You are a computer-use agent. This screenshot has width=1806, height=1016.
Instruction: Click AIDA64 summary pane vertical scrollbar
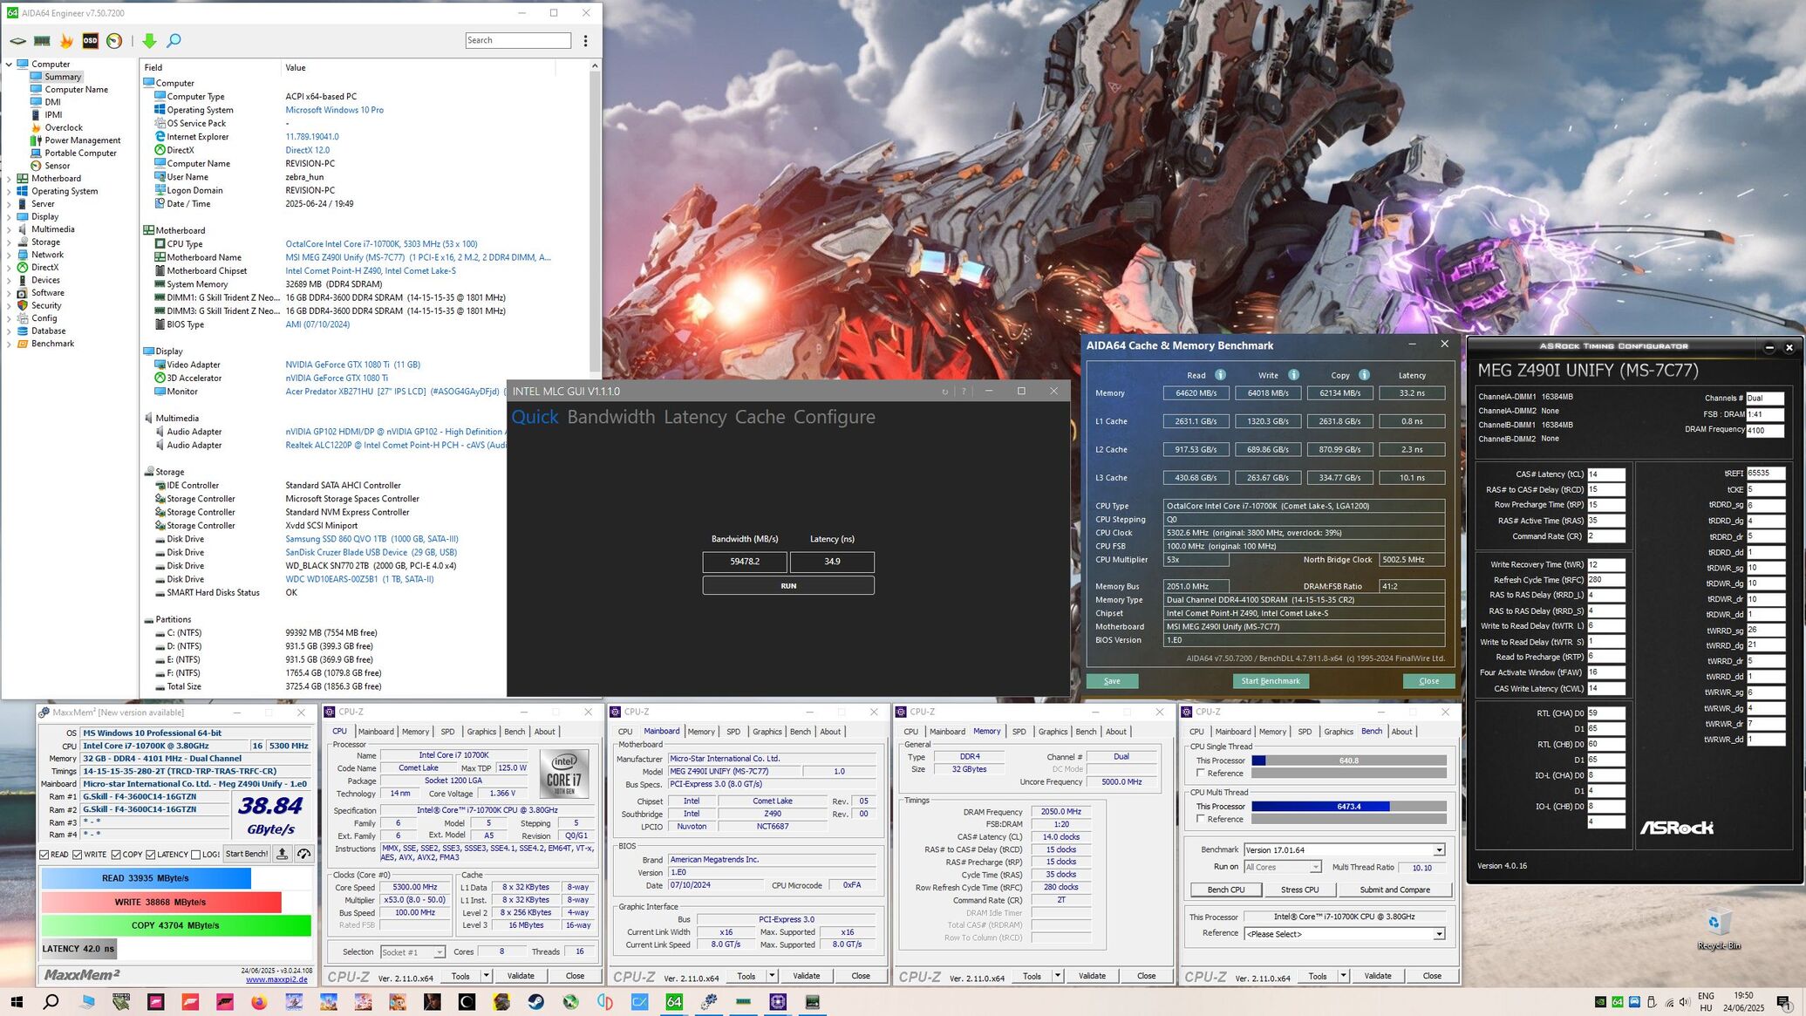pyautogui.click(x=595, y=218)
